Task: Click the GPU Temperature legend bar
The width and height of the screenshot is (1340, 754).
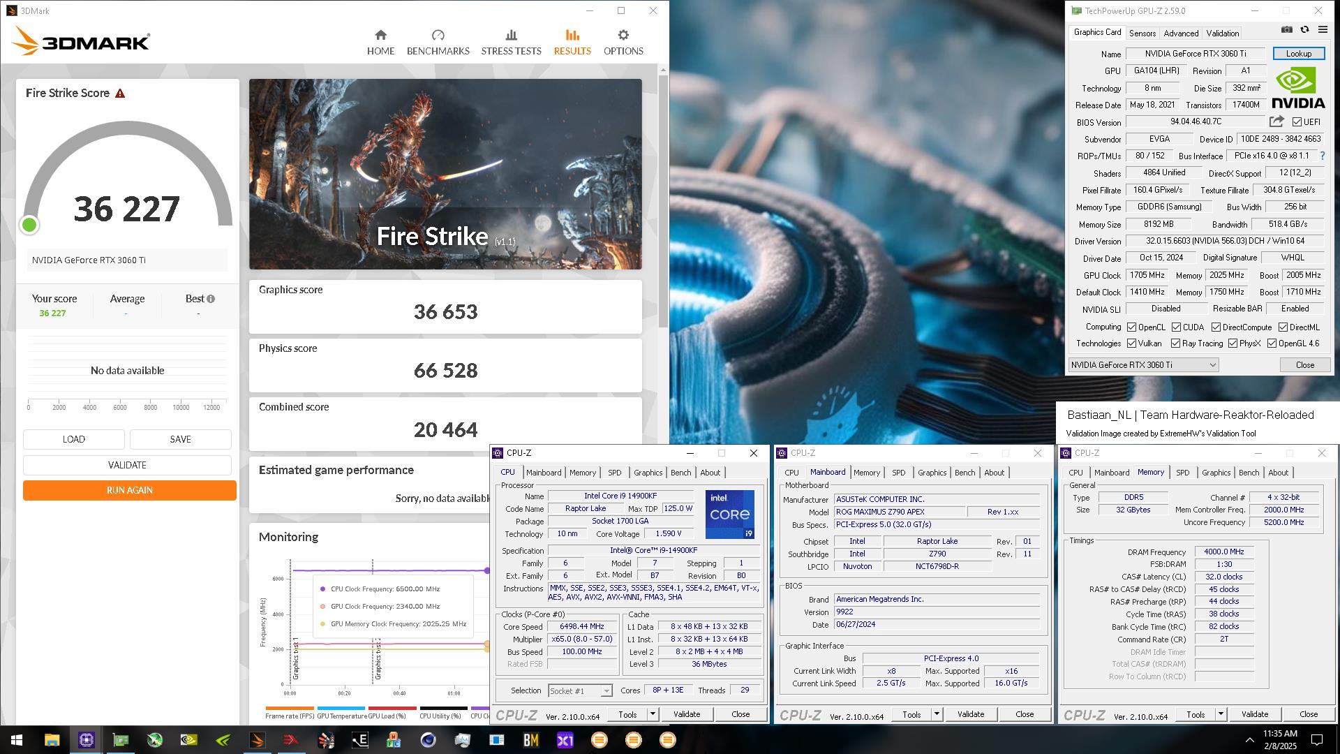Action: coord(341,708)
